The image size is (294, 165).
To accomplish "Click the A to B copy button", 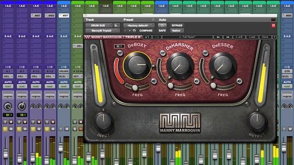I will (x=239, y=37).
